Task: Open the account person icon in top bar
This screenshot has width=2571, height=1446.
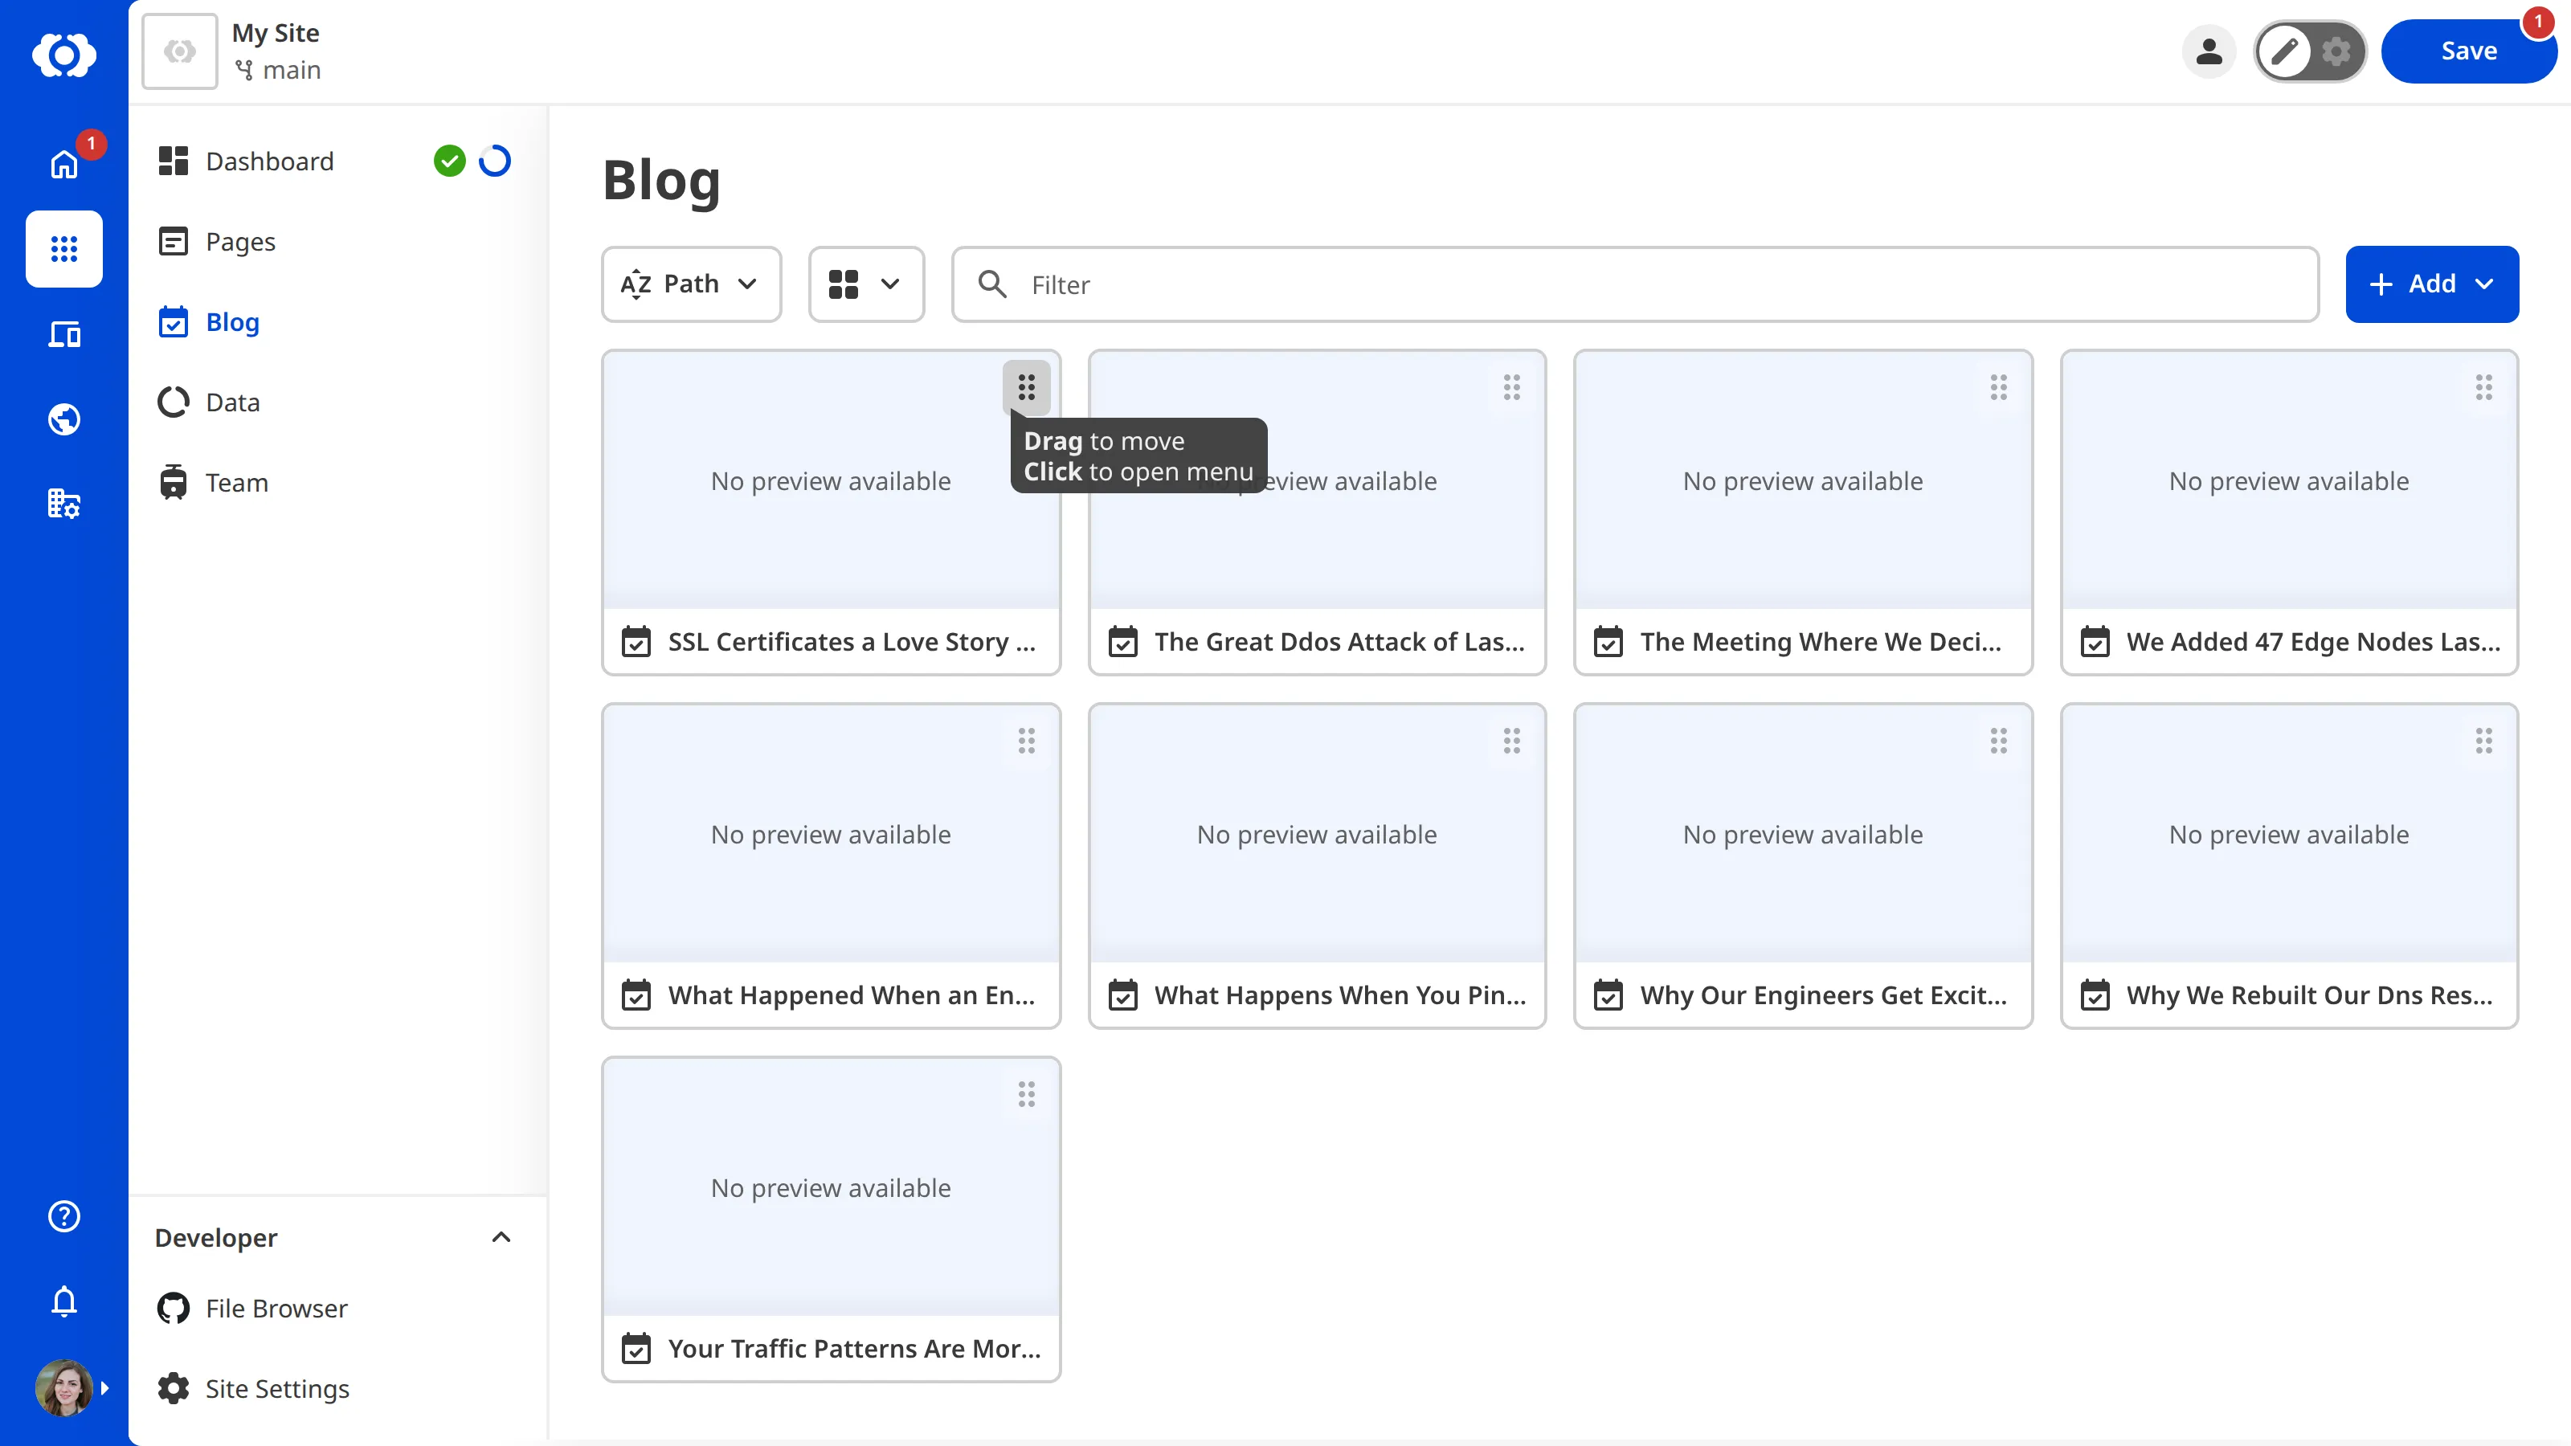Action: (x=2209, y=52)
